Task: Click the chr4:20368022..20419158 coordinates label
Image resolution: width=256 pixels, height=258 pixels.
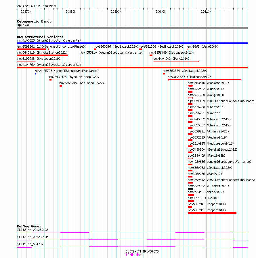Action: [x=37, y=6]
